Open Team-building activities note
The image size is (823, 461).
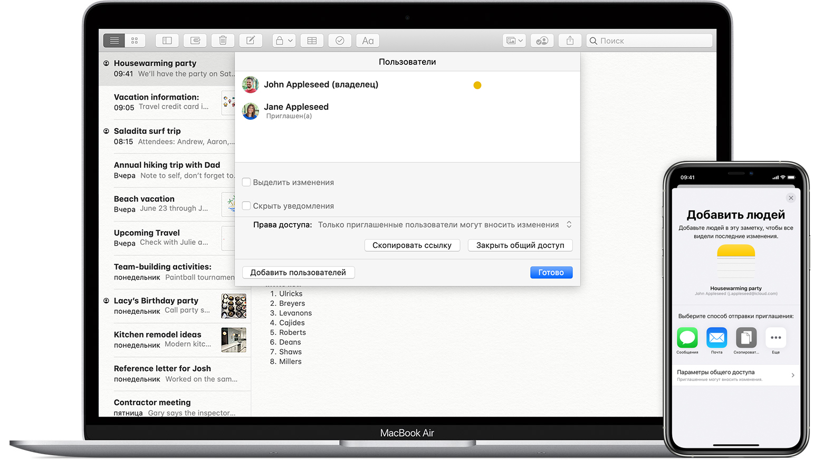tap(167, 272)
